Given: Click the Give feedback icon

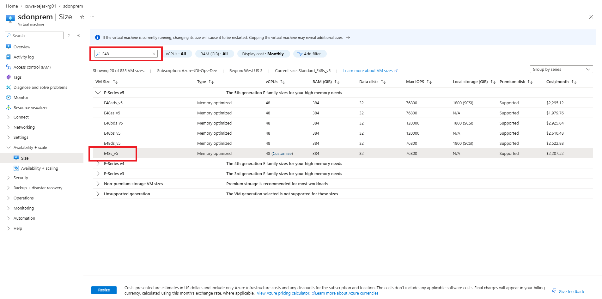Looking at the screenshot, I should click(554, 291).
